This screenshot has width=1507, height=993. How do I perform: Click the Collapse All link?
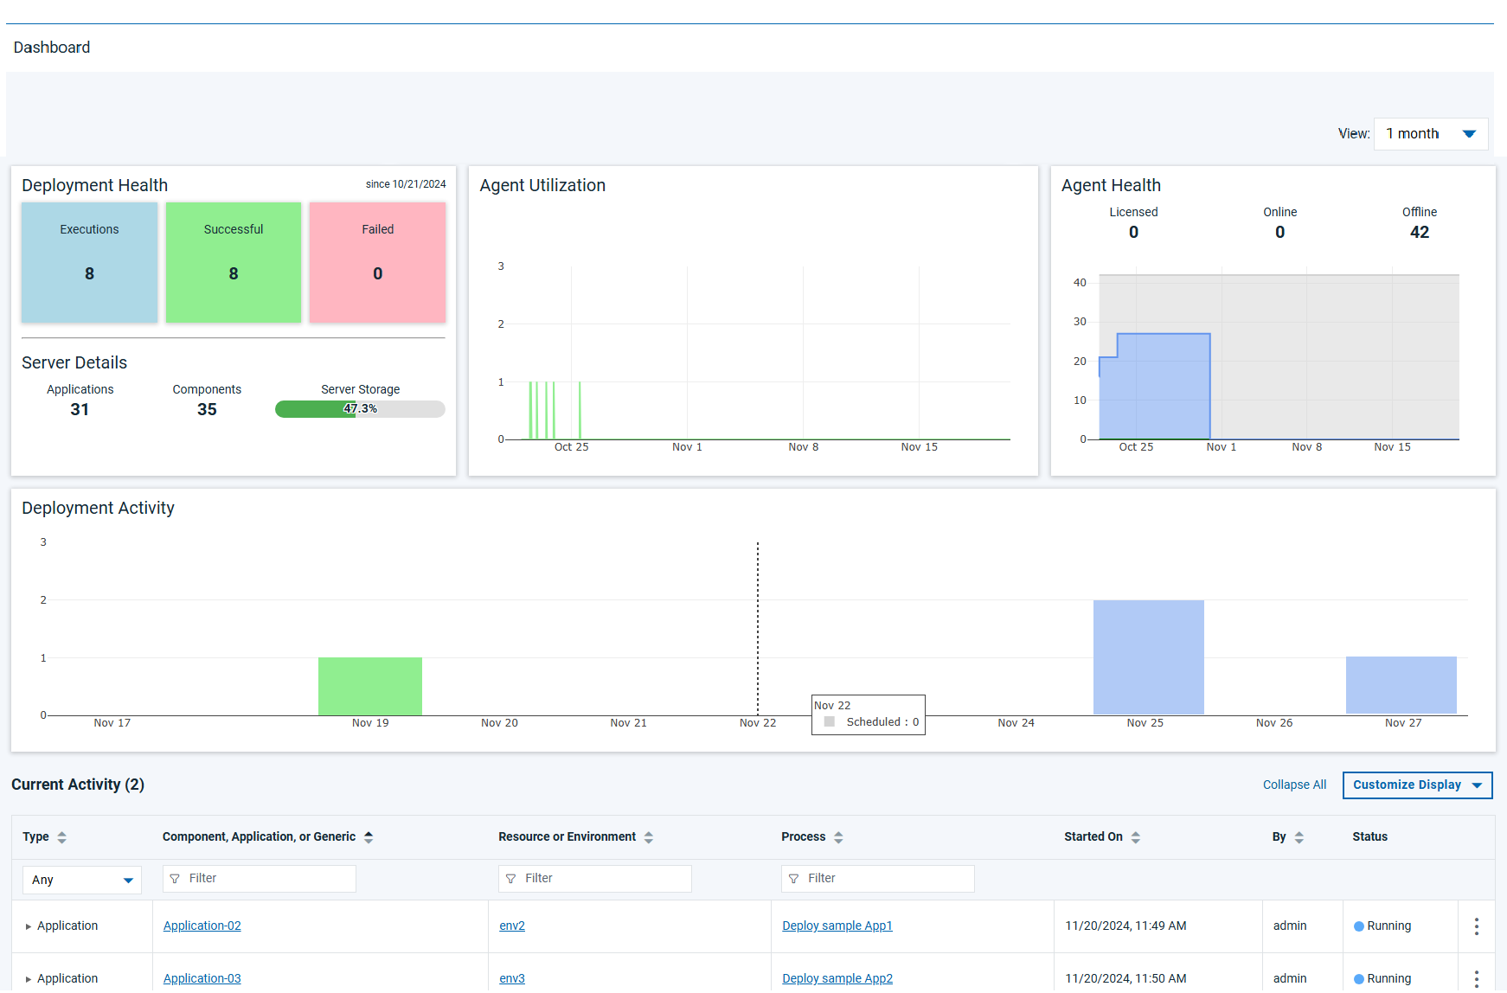tap(1294, 785)
